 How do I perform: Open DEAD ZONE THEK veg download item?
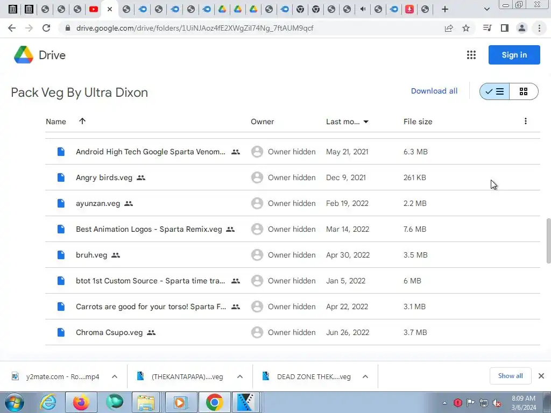[x=307, y=376]
